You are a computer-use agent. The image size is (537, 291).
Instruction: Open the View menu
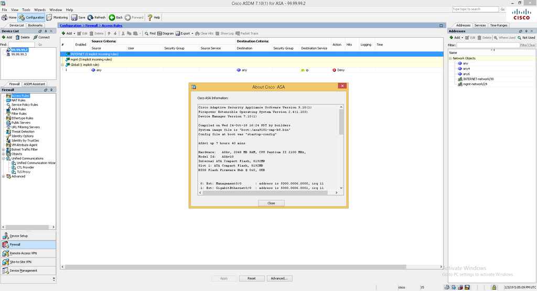tap(15, 10)
